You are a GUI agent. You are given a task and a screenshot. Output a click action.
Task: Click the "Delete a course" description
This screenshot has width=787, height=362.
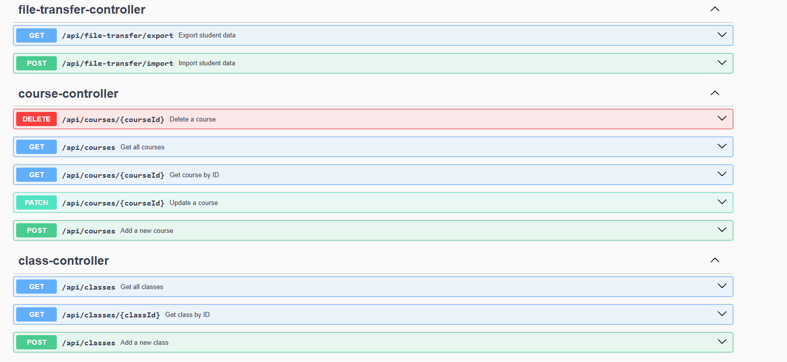click(193, 119)
